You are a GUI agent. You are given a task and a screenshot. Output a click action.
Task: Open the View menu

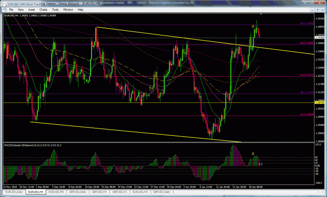[x=20, y=9]
